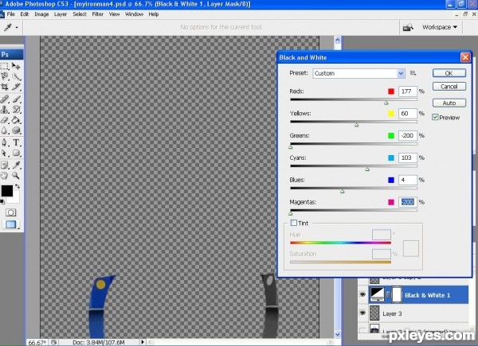Click the foreground color swatch
The image size is (478, 346).
click(7, 191)
